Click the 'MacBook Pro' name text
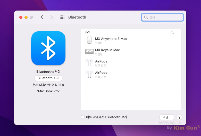The image size is (201, 136). click(48, 91)
